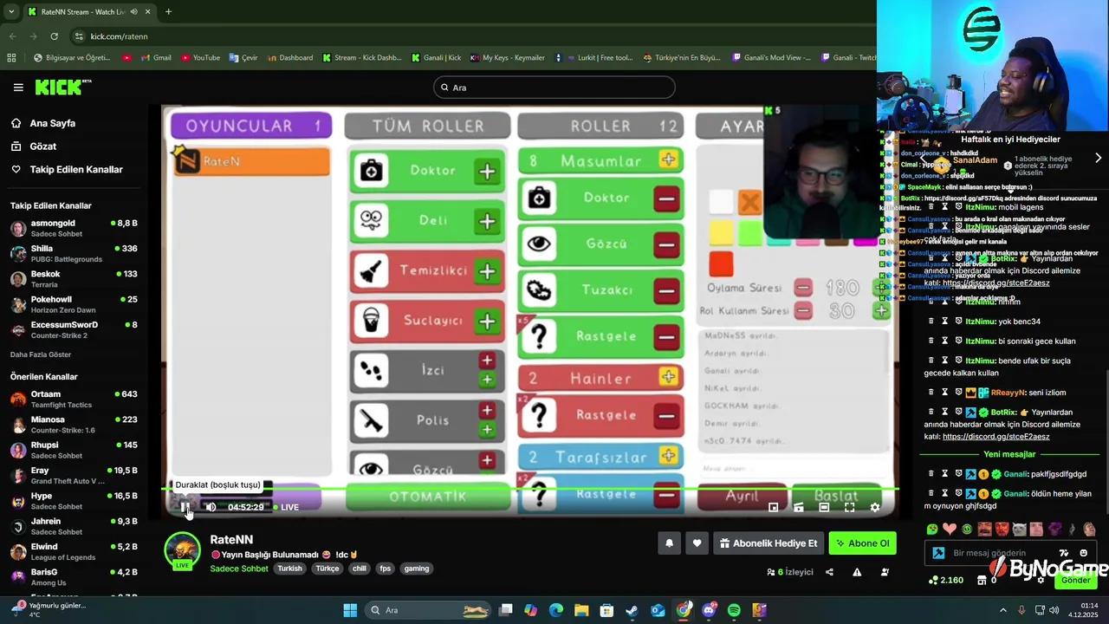Expand 'Daha Fazla Göster' in followed channels

coord(41,354)
